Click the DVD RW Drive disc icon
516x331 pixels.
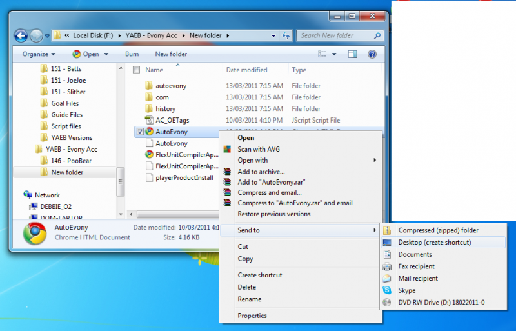point(387,303)
